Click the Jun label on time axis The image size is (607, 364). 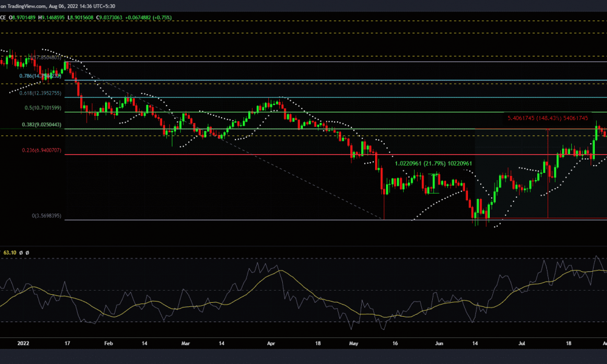pos(439,343)
